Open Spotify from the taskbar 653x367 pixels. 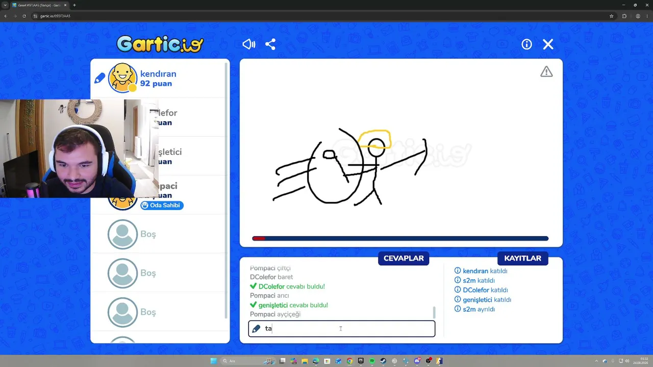[372, 361]
